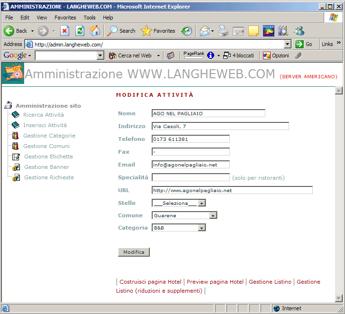Click the Google toolbar news icon
Viewport: 345px width, 314px height.
pos(171,55)
